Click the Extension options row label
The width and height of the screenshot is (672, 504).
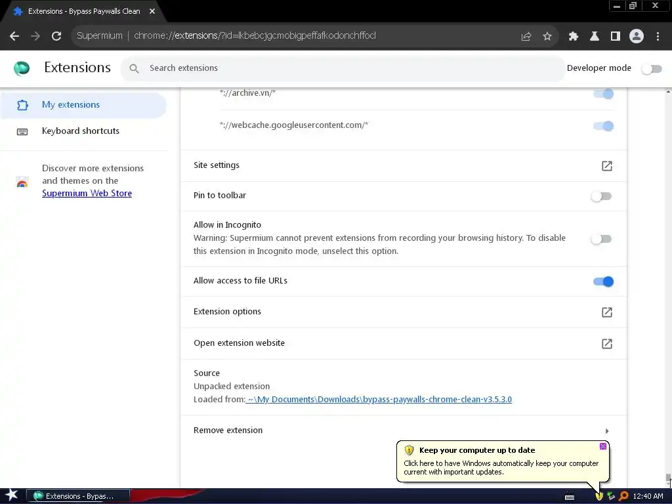click(227, 312)
